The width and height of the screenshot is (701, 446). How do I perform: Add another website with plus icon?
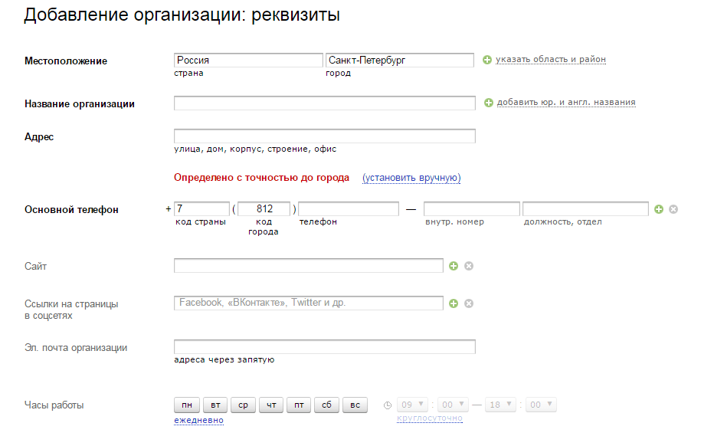[454, 266]
